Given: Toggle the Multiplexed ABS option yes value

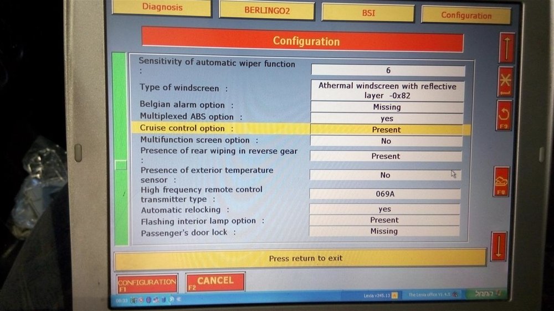Looking at the screenshot, I should tap(387, 118).
